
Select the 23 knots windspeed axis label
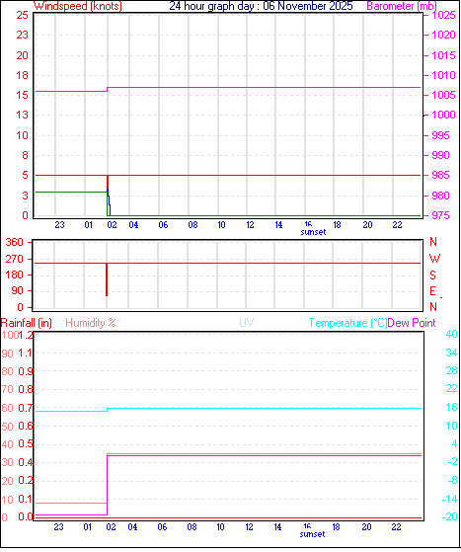pyautogui.click(x=22, y=35)
